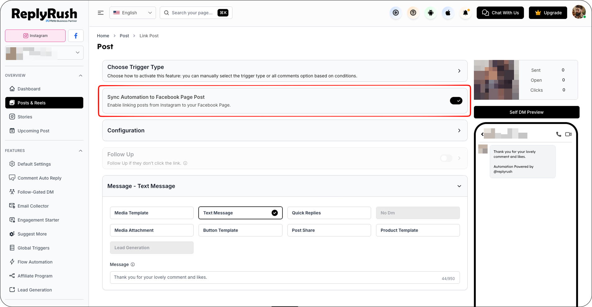Select Quick Replies message type
Image resolution: width=592 pixels, height=307 pixels.
pyautogui.click(x=329, y=213)
